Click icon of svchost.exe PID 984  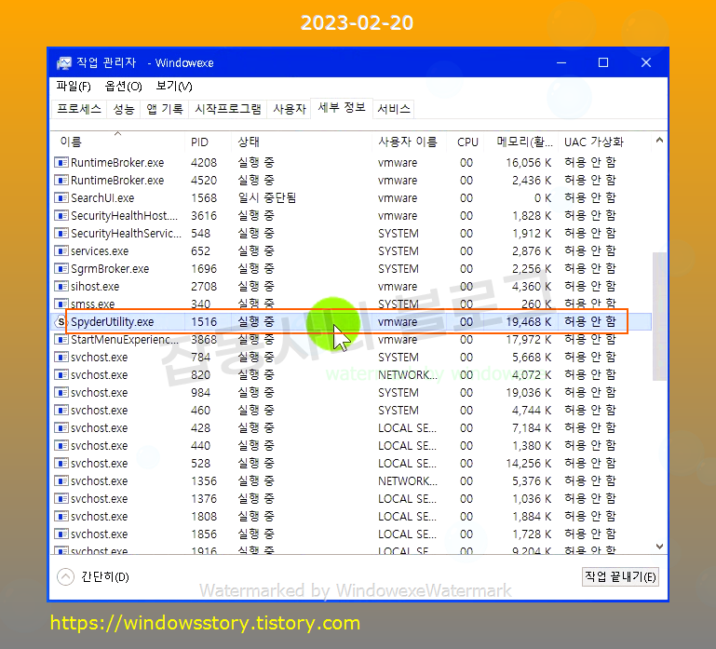[61, 393]
